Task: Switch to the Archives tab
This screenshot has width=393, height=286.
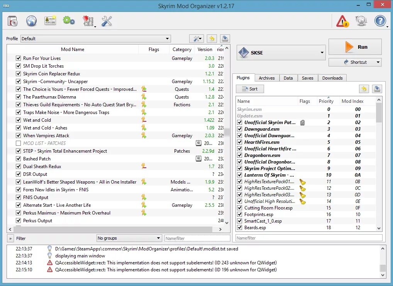Action: pyautogui.click(x=267, y=78)
